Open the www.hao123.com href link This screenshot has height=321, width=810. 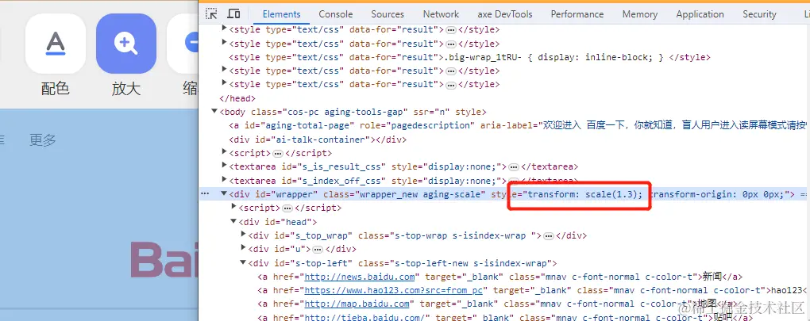393,290
